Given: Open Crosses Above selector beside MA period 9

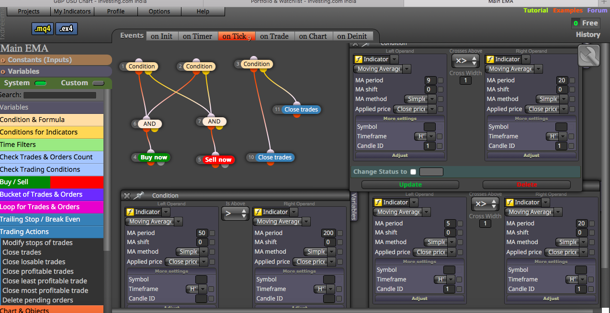Looking at the screenshot, I should [465, 61].
